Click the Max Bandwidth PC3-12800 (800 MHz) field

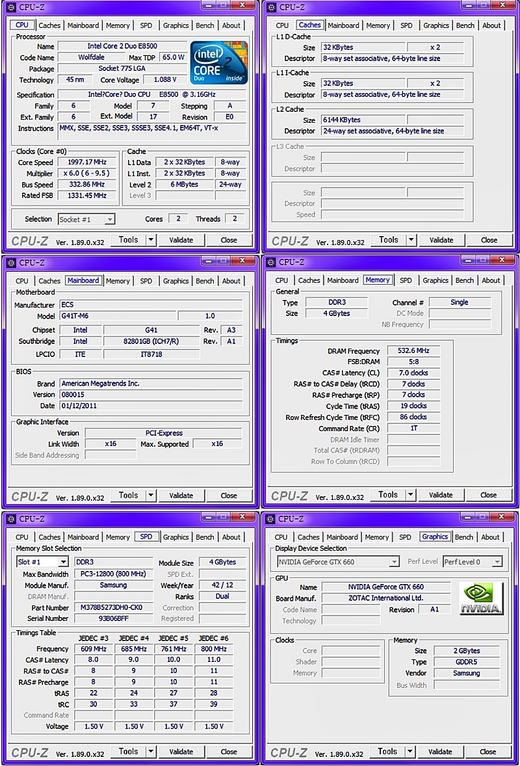(x=113, y=574)
